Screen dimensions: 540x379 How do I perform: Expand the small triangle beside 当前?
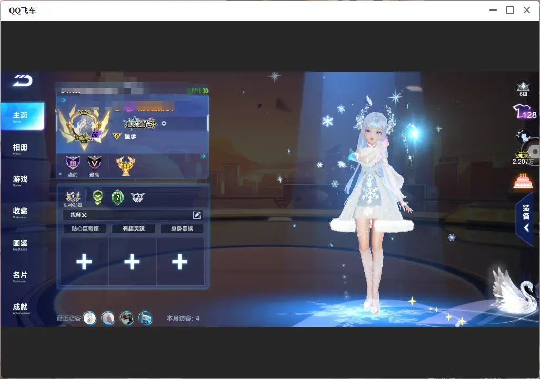pos(61,174)
